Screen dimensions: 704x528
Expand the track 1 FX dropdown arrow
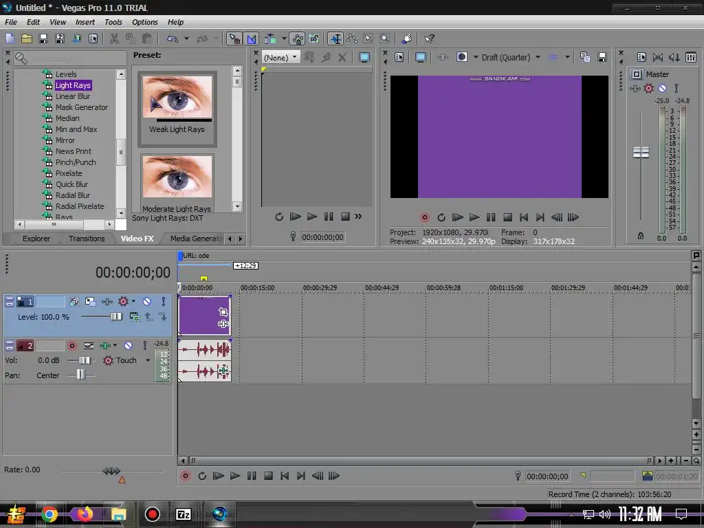coord(133,301)
